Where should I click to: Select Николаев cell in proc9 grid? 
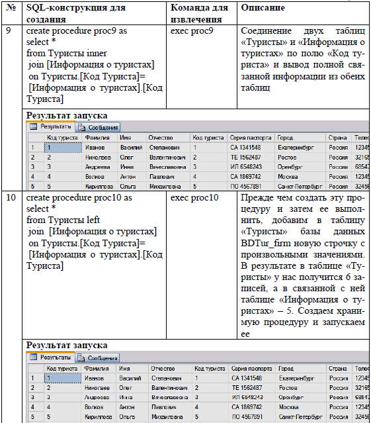point(99,158)
